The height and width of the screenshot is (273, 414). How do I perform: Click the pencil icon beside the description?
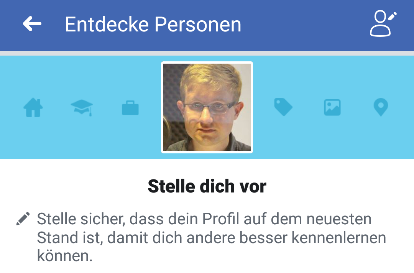23,219
